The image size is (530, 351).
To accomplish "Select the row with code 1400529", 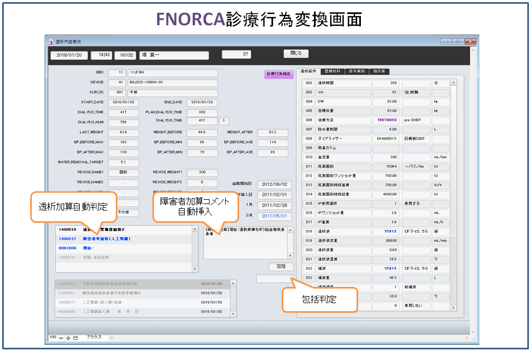I will 124,230.
